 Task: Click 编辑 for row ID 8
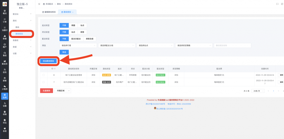tap(281, 75)
